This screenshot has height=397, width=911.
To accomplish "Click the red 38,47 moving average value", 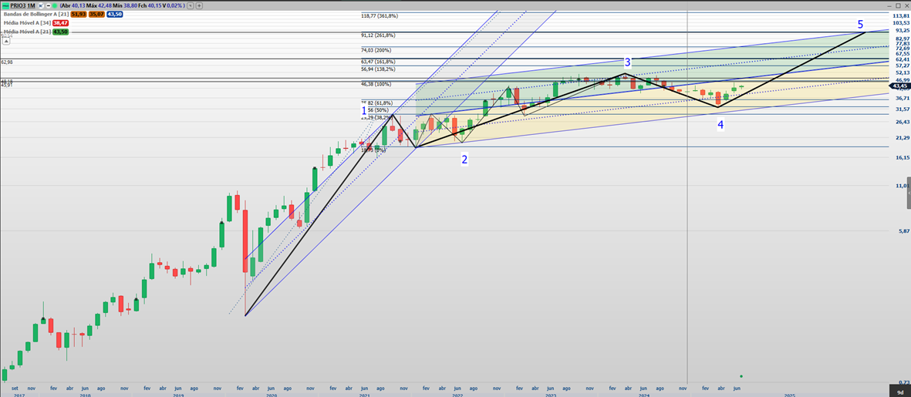I will click(60, 23).
